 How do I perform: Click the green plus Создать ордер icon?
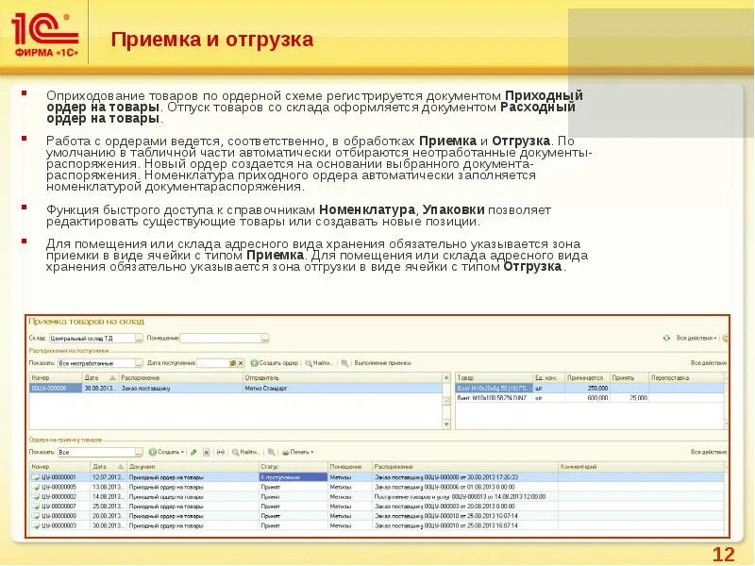pos(254,363)
